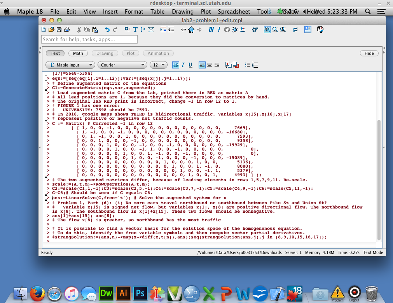Open the Spreadsheet menu
Image resolution: width=393 pixels, height=303 pixels.
(234, 12)
